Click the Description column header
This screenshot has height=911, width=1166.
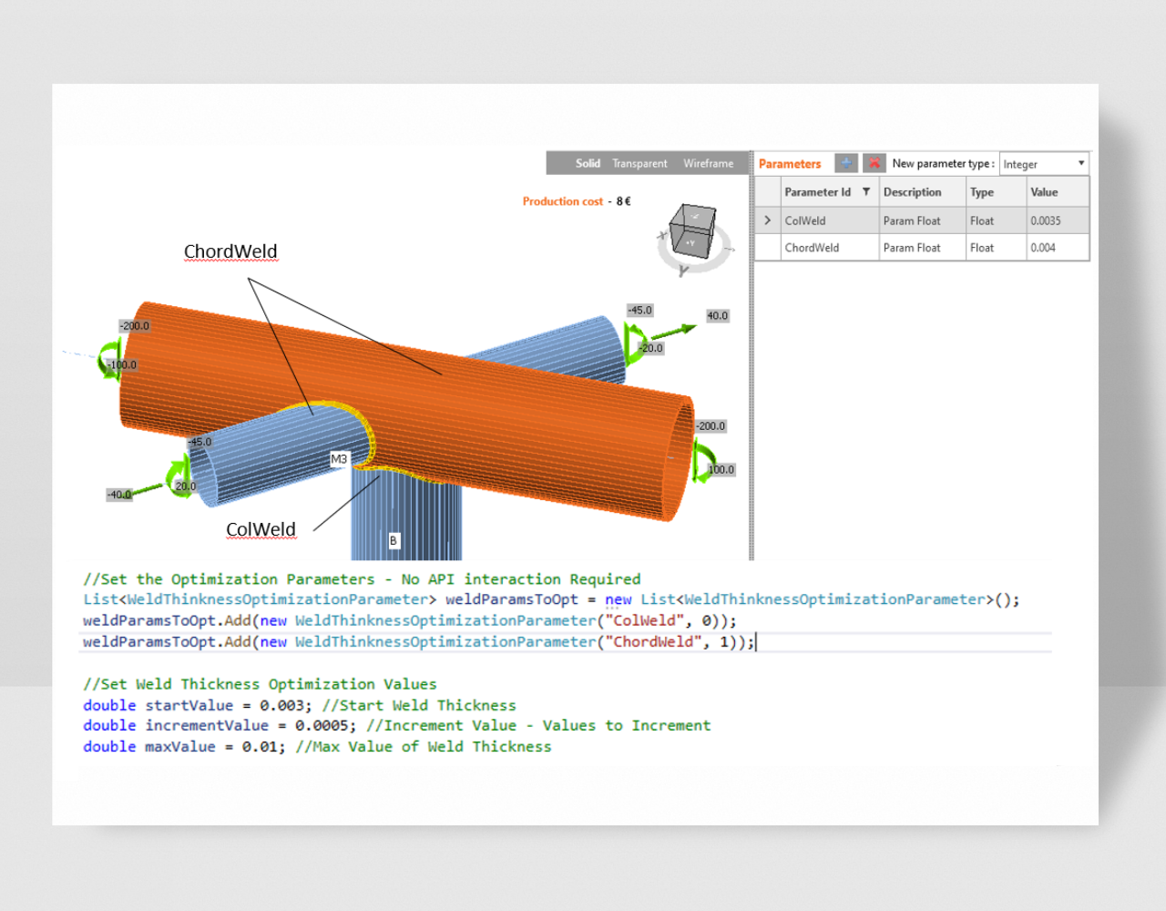click(x=912, y=192)
